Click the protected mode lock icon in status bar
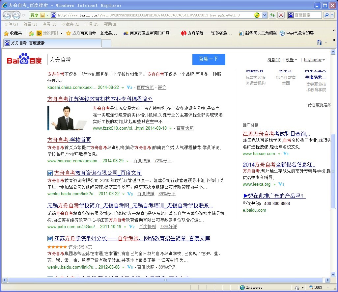Screen dimensions: 338x292 click(x=297, y=288)
